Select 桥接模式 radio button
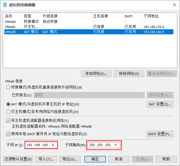Image resolution: width=180 pixels, height=166 pixels. coord(8,87)
